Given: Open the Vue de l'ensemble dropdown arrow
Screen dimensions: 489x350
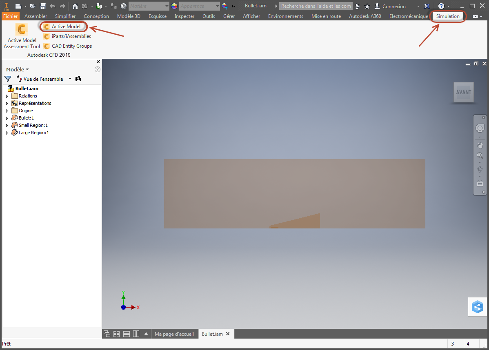Looking at the screenshot, I should pos(70,79).
